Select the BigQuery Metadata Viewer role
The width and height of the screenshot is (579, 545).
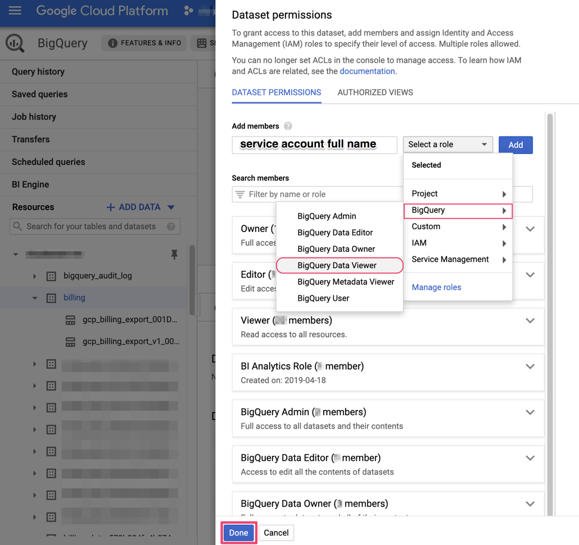click(340, 282)
